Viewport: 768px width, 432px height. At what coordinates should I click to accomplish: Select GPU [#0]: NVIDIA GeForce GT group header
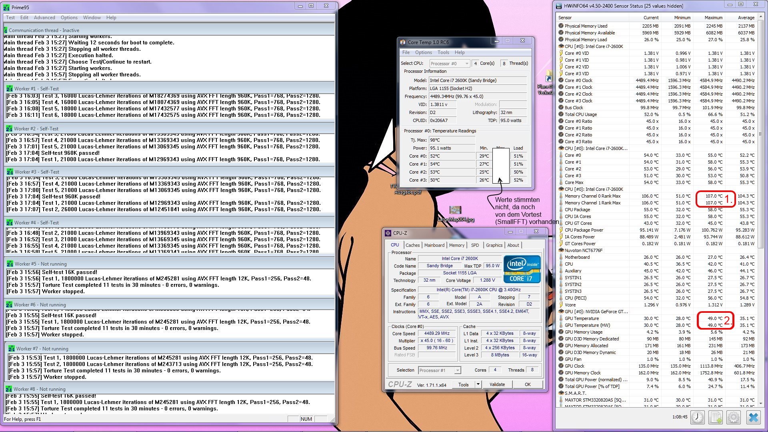point(656,312)
